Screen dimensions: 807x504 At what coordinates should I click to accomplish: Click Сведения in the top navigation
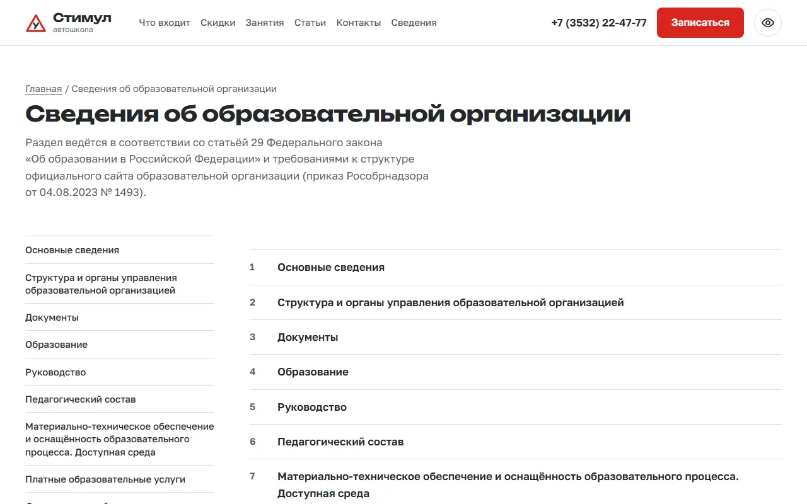pos(414,23)
